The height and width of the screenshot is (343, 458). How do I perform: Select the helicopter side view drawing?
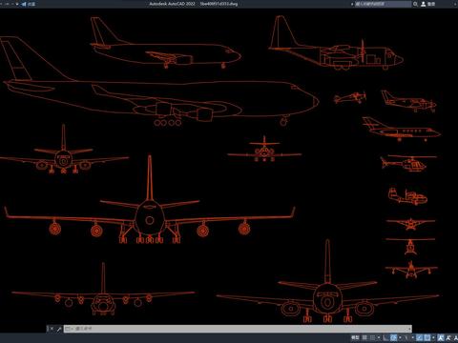point(408,164)
